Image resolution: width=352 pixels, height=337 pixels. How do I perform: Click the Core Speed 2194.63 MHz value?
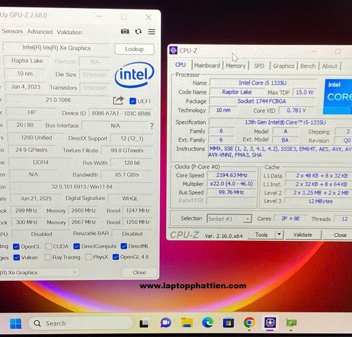click(232, 175)
